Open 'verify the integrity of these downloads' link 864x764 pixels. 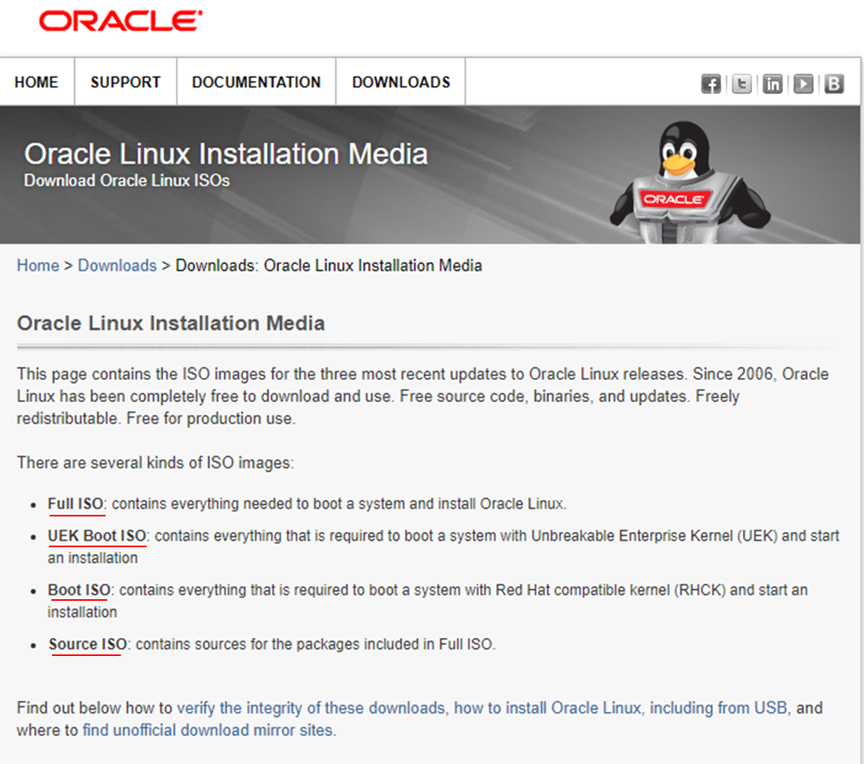click(311, 708)
